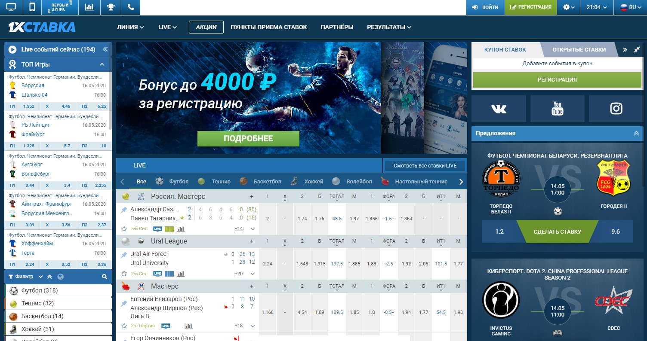The height and width of the screenshot is (341, 647).
Task: Open the phone callback icon
Action: pos(131,7)
